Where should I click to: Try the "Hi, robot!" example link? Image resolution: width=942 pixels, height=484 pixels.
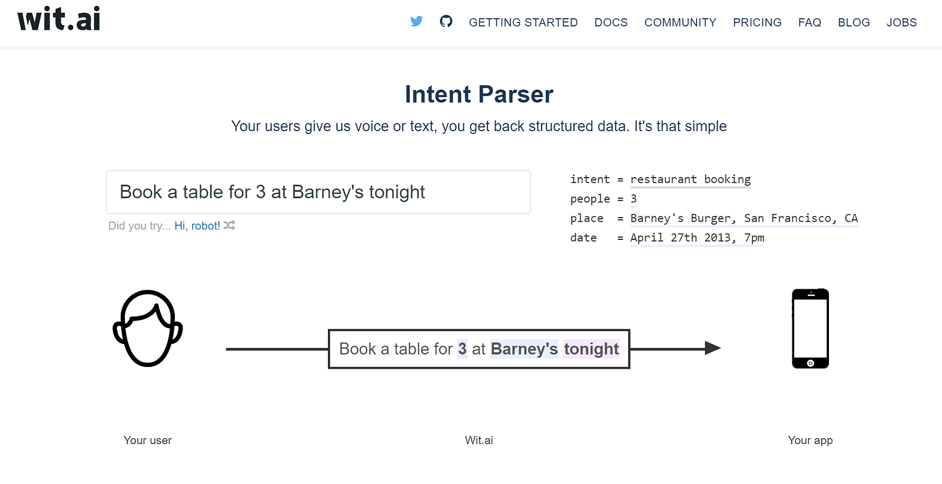click(197, 226)
